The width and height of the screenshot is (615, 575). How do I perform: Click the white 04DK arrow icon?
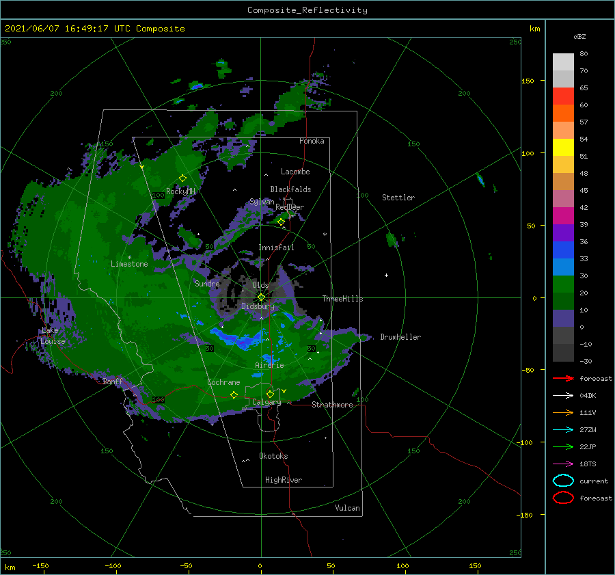(563, 395)
